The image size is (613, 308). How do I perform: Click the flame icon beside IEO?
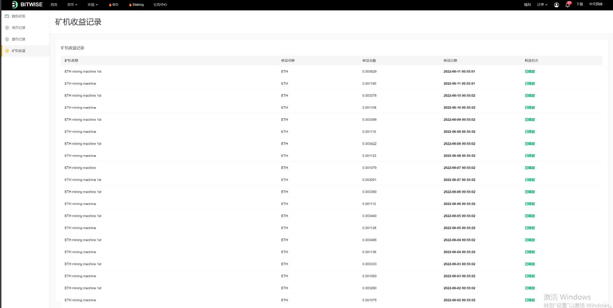[x=110, y=5]
